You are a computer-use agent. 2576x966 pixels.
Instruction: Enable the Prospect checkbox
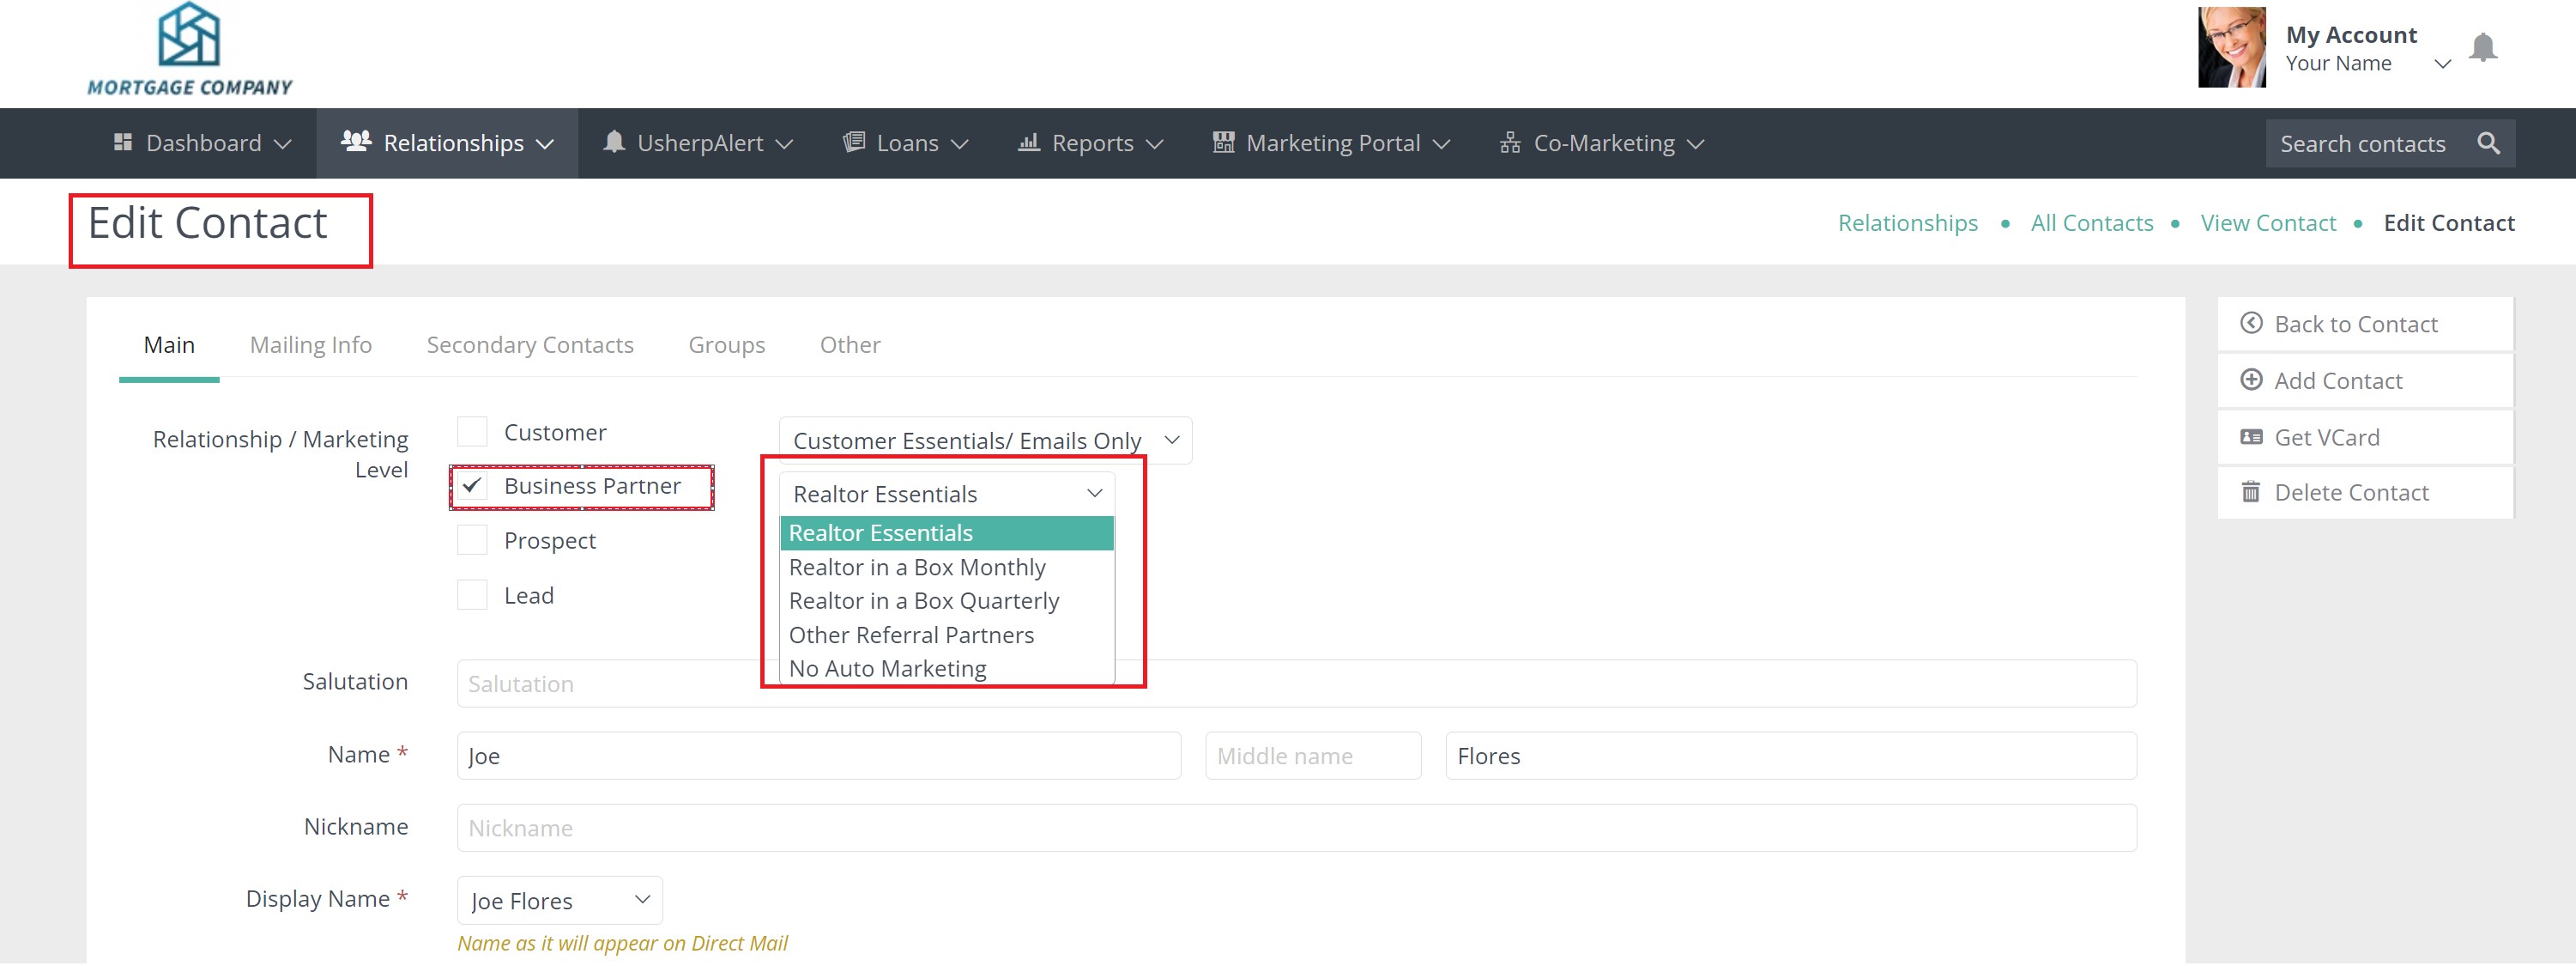click(472, 541)
